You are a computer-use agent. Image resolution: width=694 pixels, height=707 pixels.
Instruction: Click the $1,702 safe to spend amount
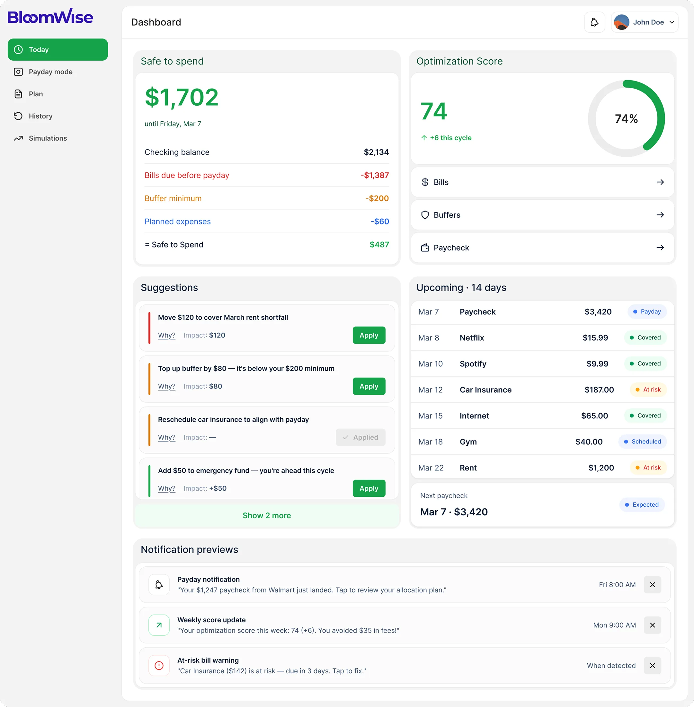tap(182, 98)
